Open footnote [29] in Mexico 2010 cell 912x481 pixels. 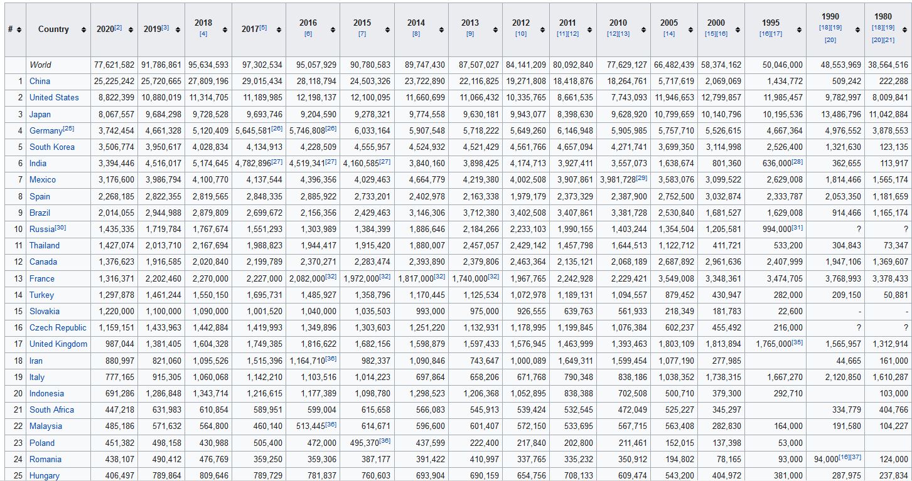[x=641, y=177]
